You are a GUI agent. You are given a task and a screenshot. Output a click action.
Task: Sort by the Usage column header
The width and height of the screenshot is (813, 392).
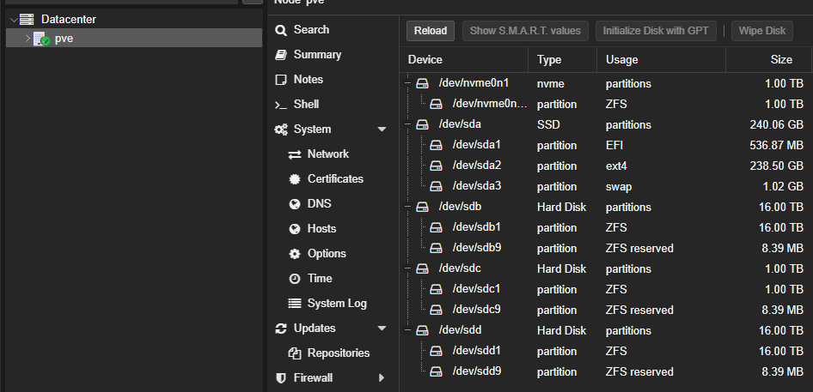click(x=661, y=59)
